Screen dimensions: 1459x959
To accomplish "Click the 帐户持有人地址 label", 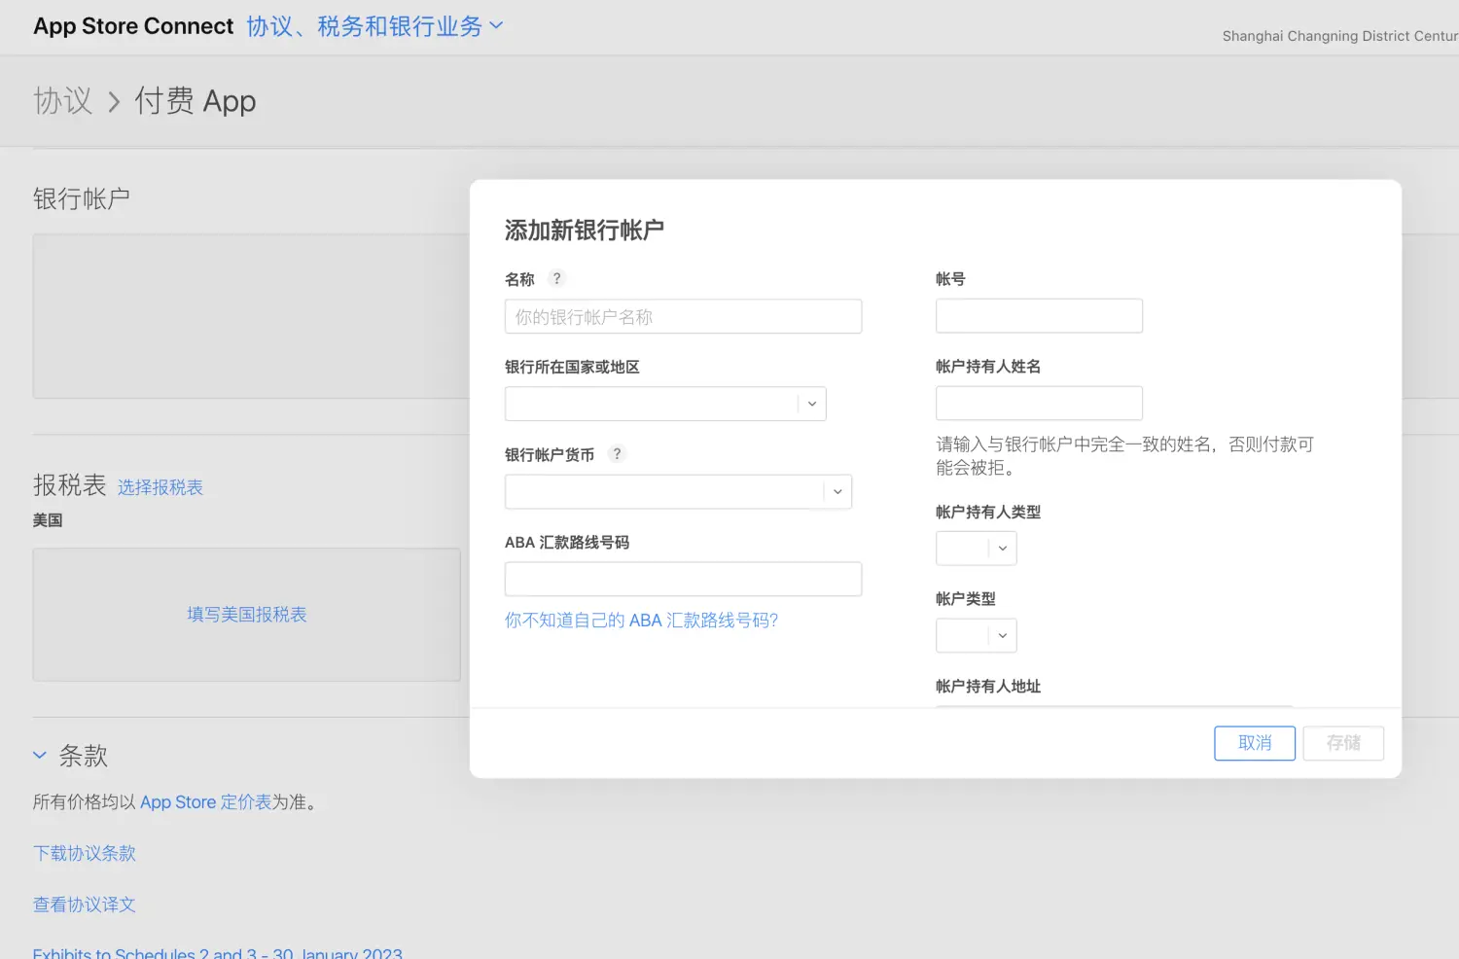I will point(988,687).
